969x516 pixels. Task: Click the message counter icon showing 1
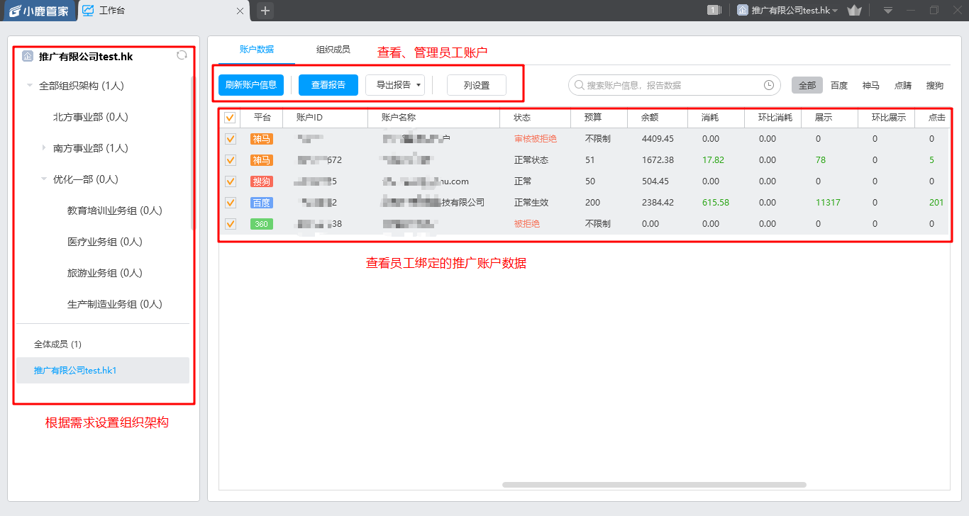tap(714, 10)
